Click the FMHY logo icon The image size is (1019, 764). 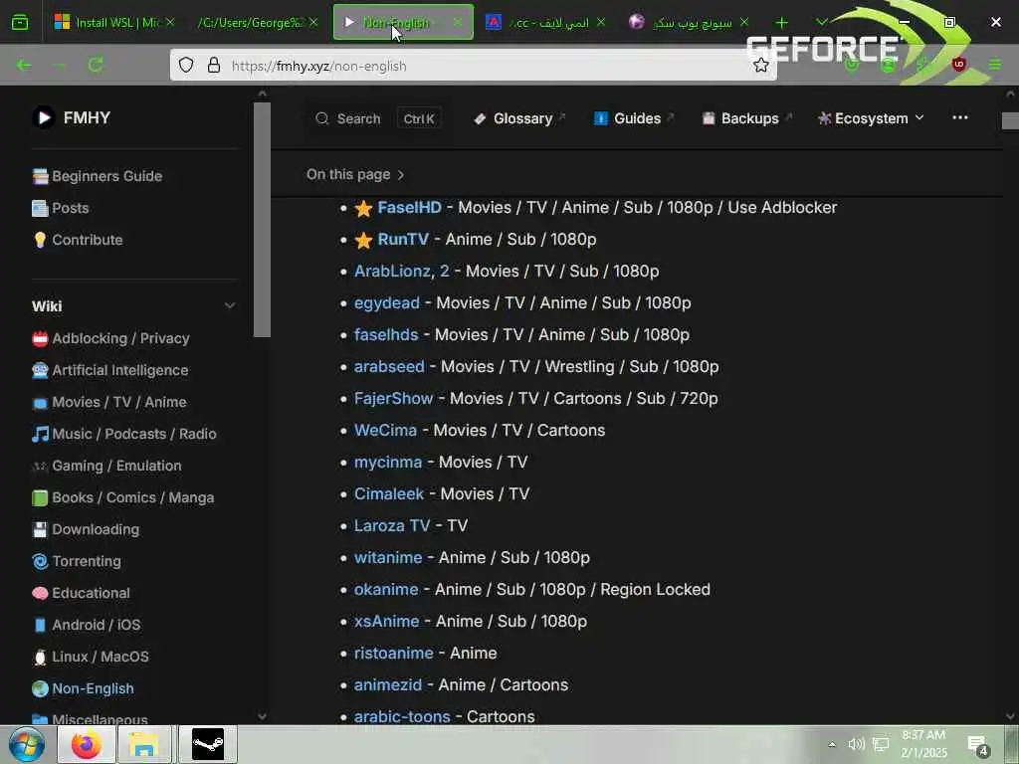coord(44,117)
